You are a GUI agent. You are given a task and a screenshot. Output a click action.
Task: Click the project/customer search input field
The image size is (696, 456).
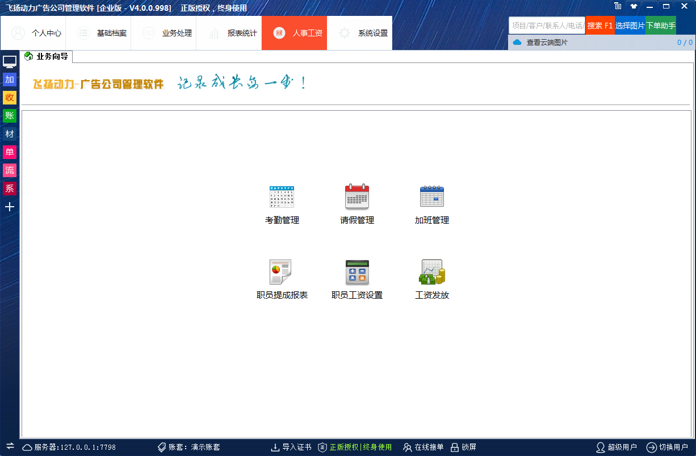(547, 26)
